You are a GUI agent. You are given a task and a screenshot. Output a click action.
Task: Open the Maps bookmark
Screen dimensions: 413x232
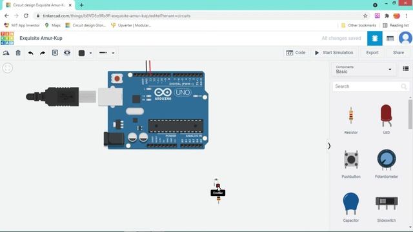53,25
